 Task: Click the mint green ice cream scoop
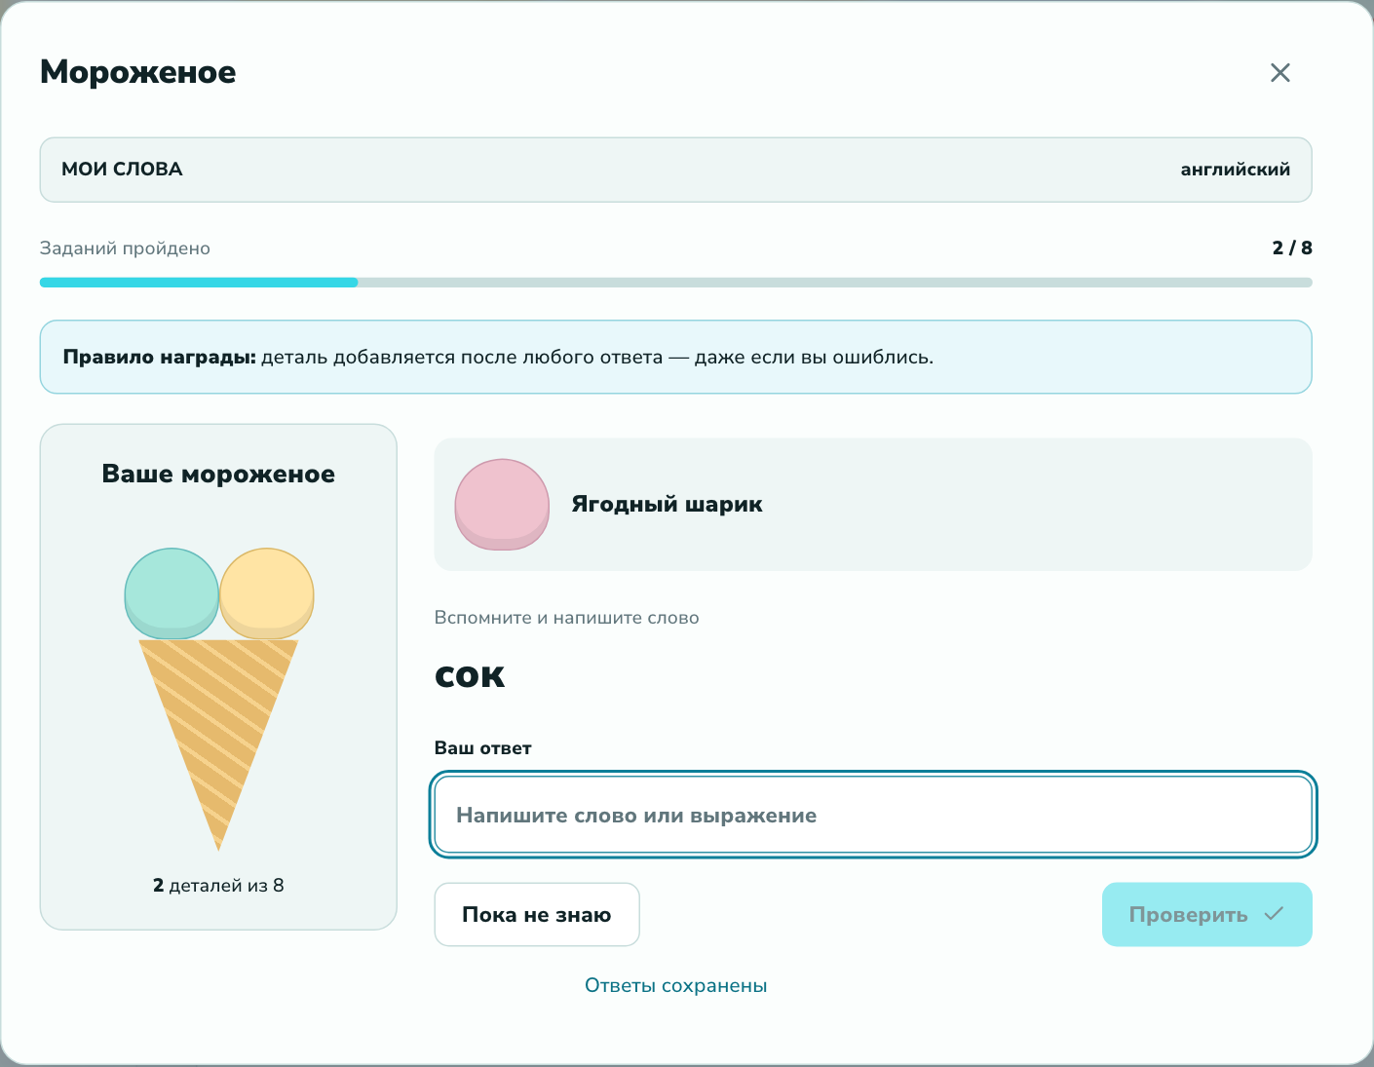172,593
